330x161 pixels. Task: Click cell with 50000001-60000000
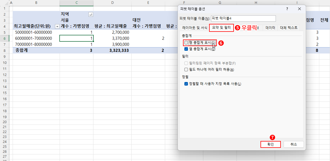point(36,32)
